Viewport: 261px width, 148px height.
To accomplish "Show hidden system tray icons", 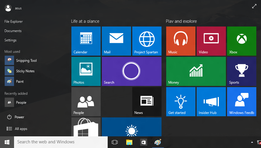I will click(x=252, y=142).
